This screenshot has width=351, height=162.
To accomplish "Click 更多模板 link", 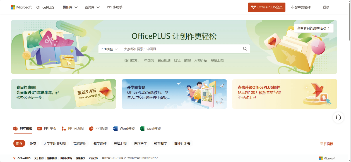I will coord(326,144).
